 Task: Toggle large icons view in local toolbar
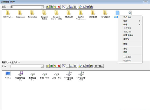pyautogui.click(x=64, y=66)
